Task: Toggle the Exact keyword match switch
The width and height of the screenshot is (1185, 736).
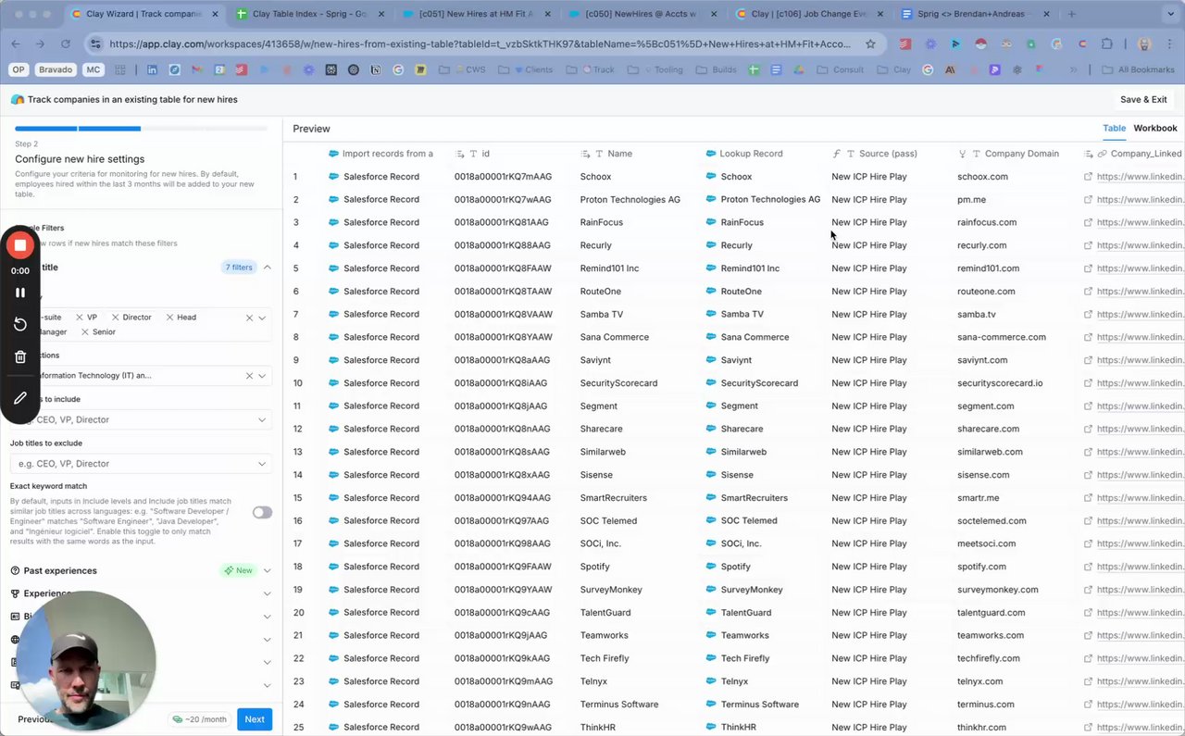Action: pyautogui.click(x=262, y=512)
